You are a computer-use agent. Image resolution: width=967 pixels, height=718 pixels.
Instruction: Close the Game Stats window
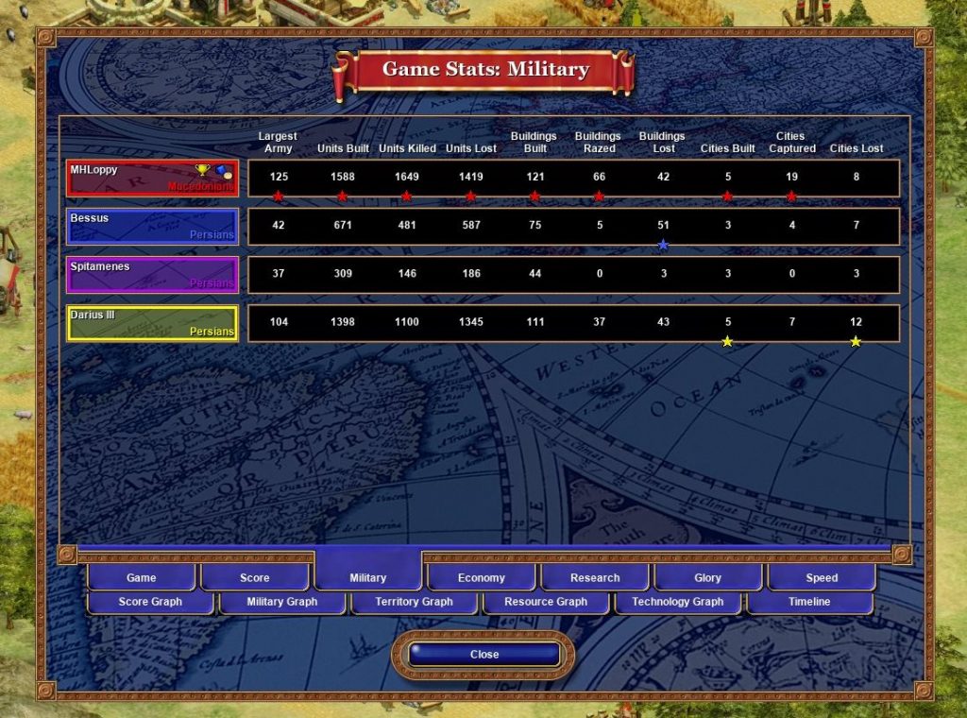[x=484, y=655]
